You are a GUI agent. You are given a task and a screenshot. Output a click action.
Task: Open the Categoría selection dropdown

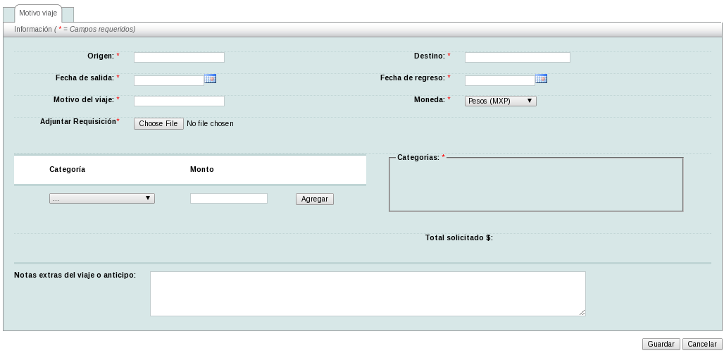(102, 199)
